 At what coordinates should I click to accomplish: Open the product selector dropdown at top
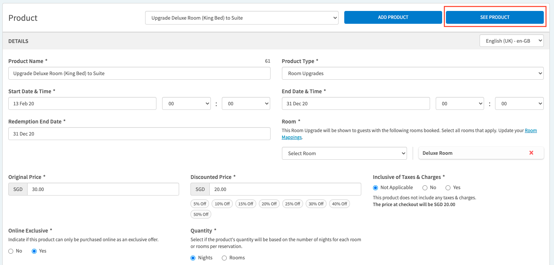pyautogui.click(x=241, y=18)
